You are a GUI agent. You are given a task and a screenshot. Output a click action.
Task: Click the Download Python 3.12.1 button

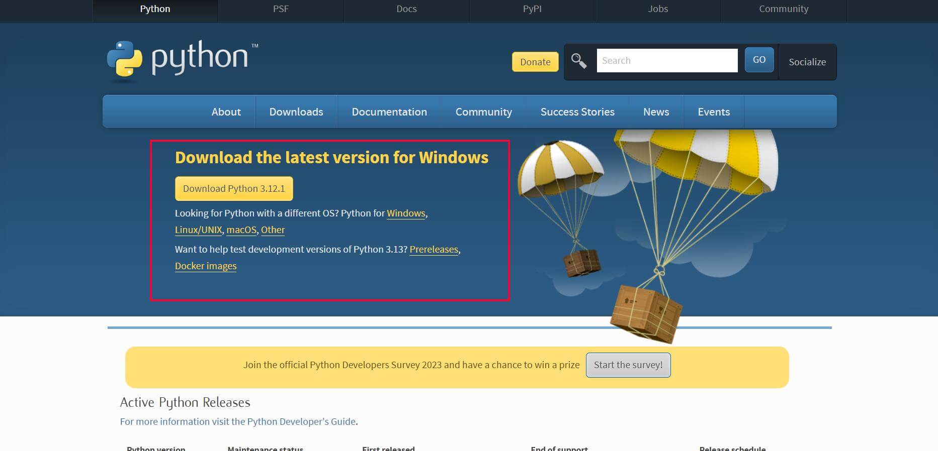click(234, 189)
